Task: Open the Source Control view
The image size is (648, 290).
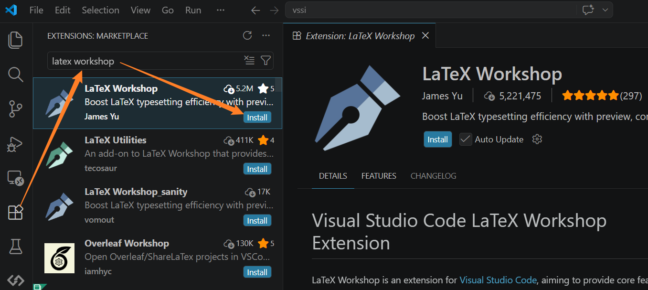Action: tap(16, 109)
